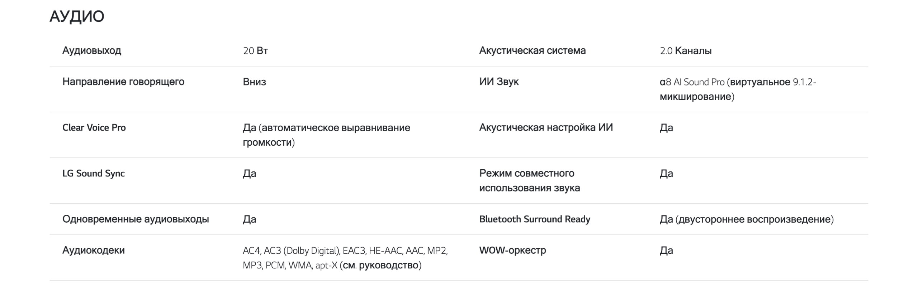
Task: Click the АУДИО section heading
Action: pyautogui.click(x=77, y=16)
